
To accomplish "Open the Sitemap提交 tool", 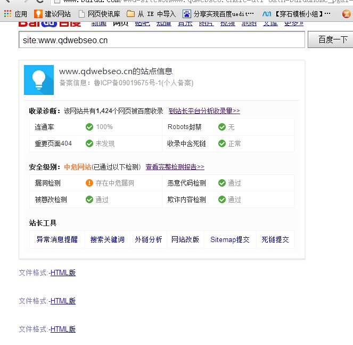I will point(230,239).
